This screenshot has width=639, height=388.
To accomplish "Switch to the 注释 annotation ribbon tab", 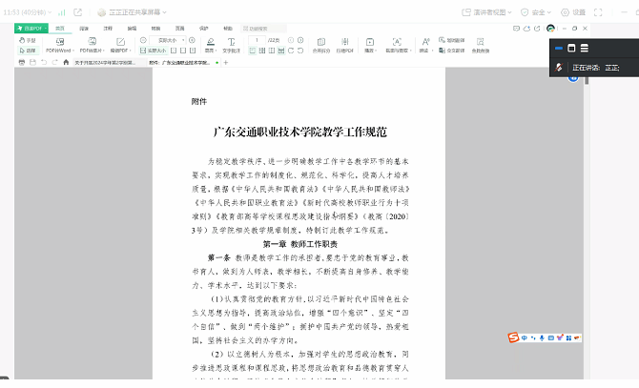I will point(108,29).
